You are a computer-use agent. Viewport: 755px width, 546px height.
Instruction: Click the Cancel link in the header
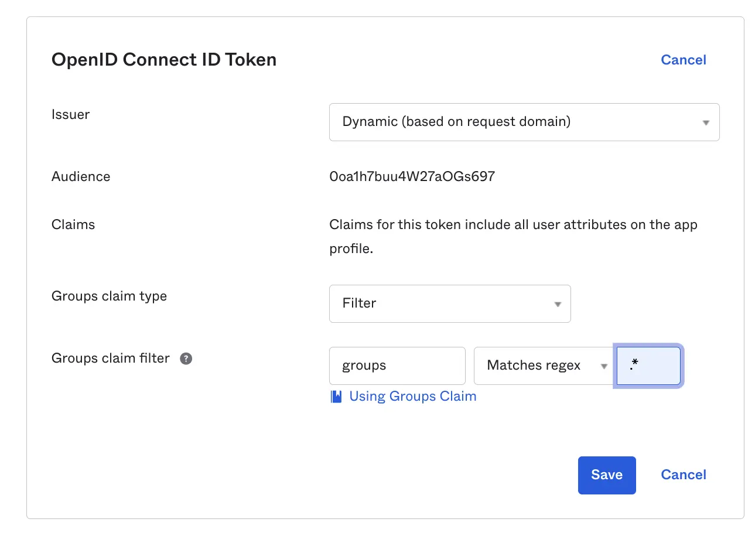683,60
